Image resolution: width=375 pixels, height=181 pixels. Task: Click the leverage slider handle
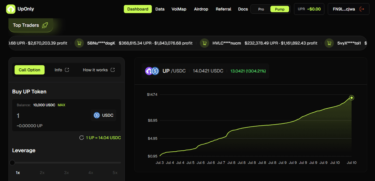point(12,163)
